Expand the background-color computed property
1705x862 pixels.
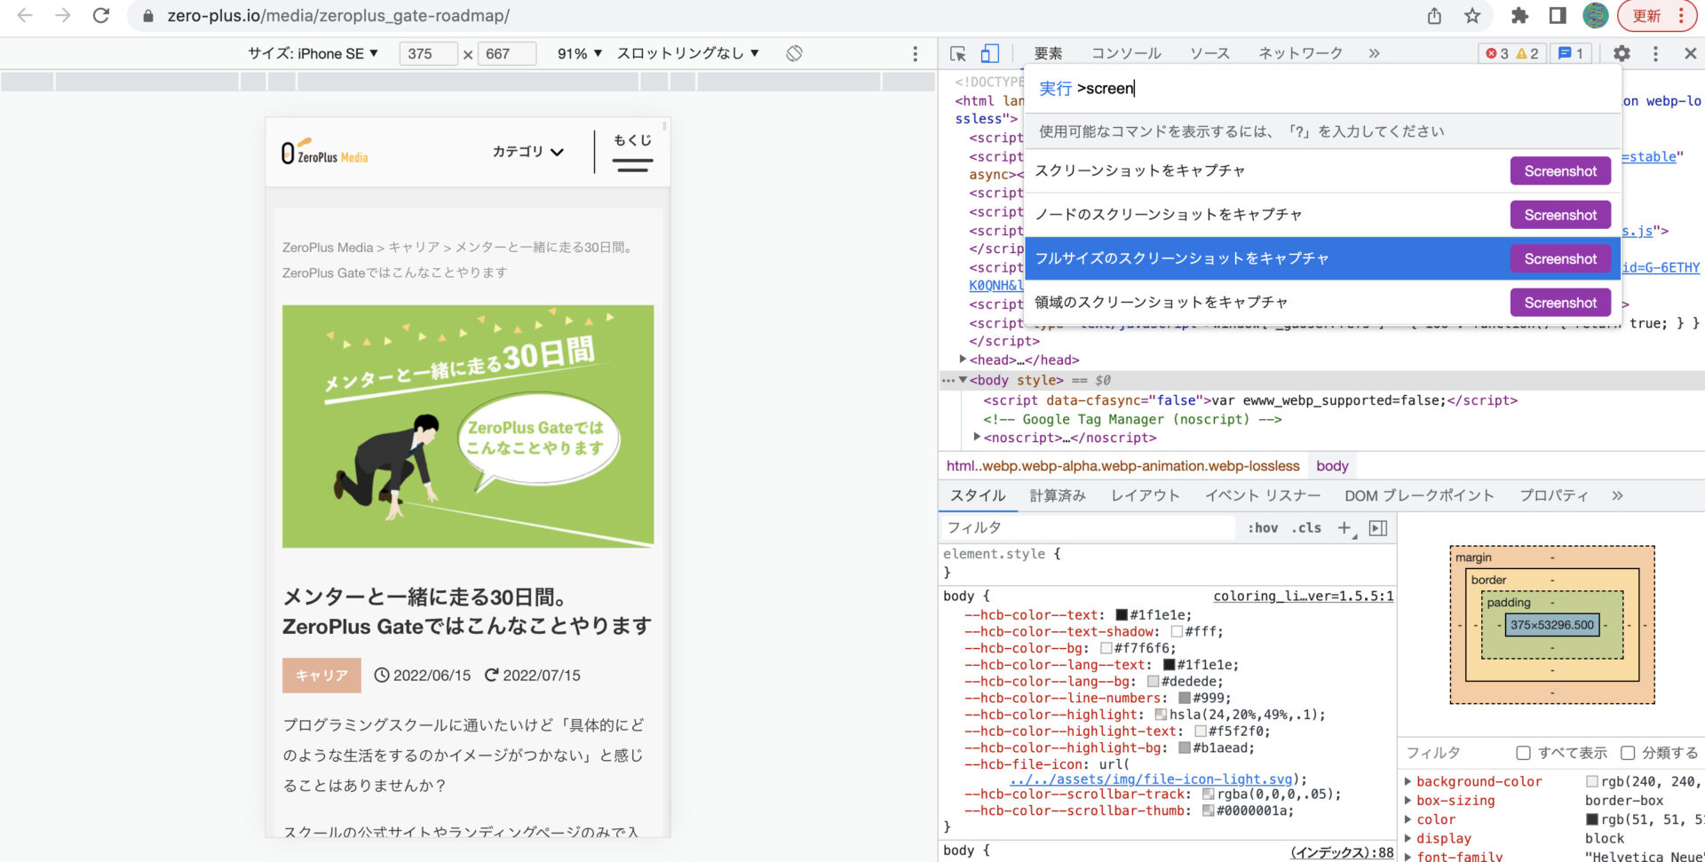[1408, 781]
